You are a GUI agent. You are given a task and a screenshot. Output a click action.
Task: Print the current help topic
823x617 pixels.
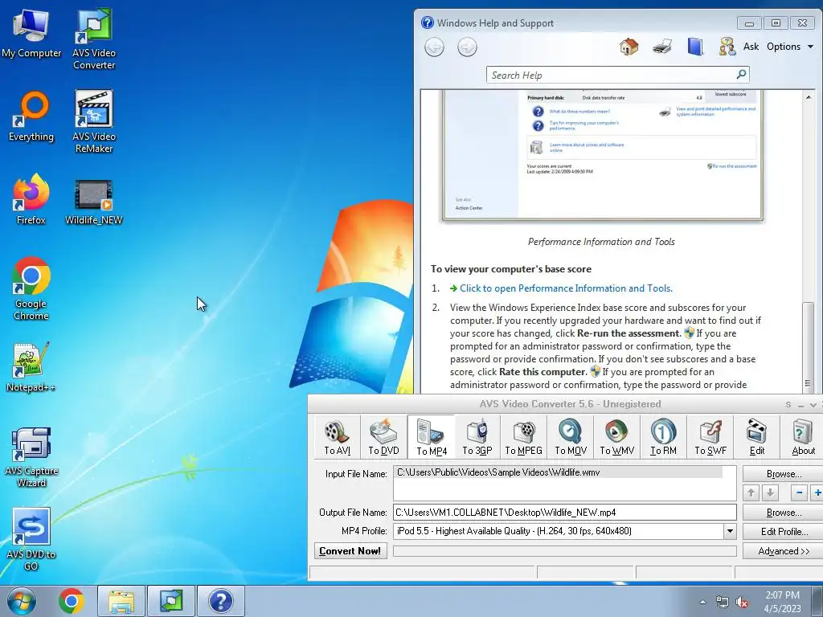pos(662,47)
